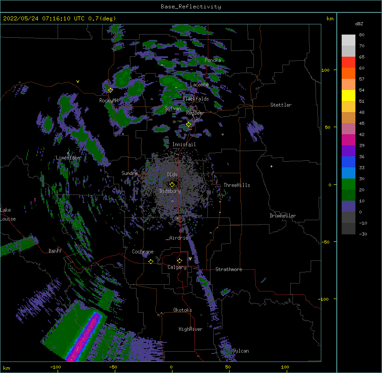This screenshot has width=382, height=373.
Task: Click the Banff label
Action: 55,251
